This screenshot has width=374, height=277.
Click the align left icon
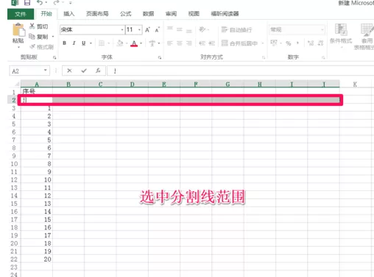coord(170,43)
